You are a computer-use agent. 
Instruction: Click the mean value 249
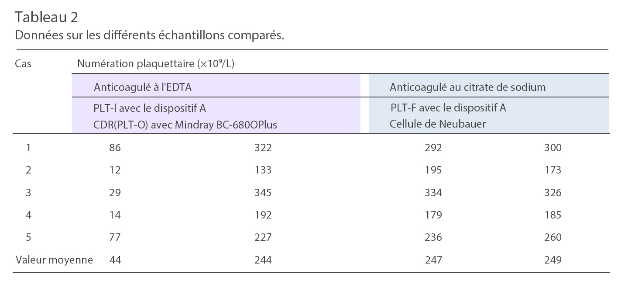[553, 260]
